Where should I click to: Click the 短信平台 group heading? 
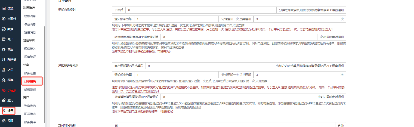point(29,40)
